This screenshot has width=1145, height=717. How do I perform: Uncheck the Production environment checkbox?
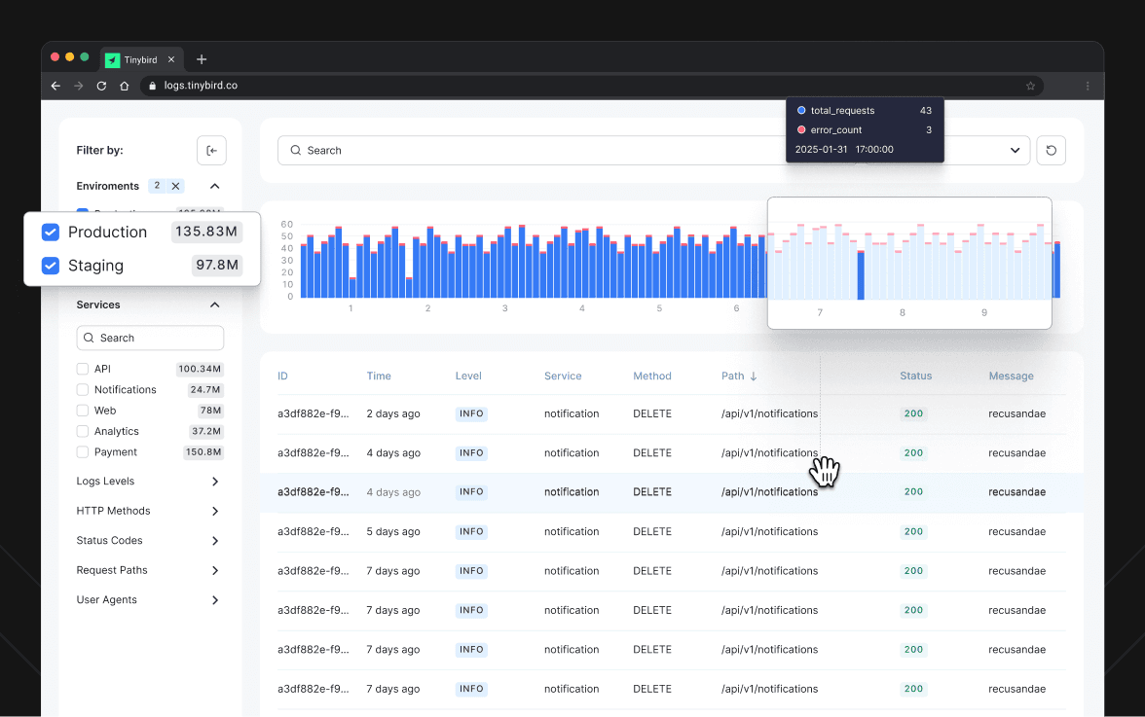pyautogui.click(x=51, y=233)
